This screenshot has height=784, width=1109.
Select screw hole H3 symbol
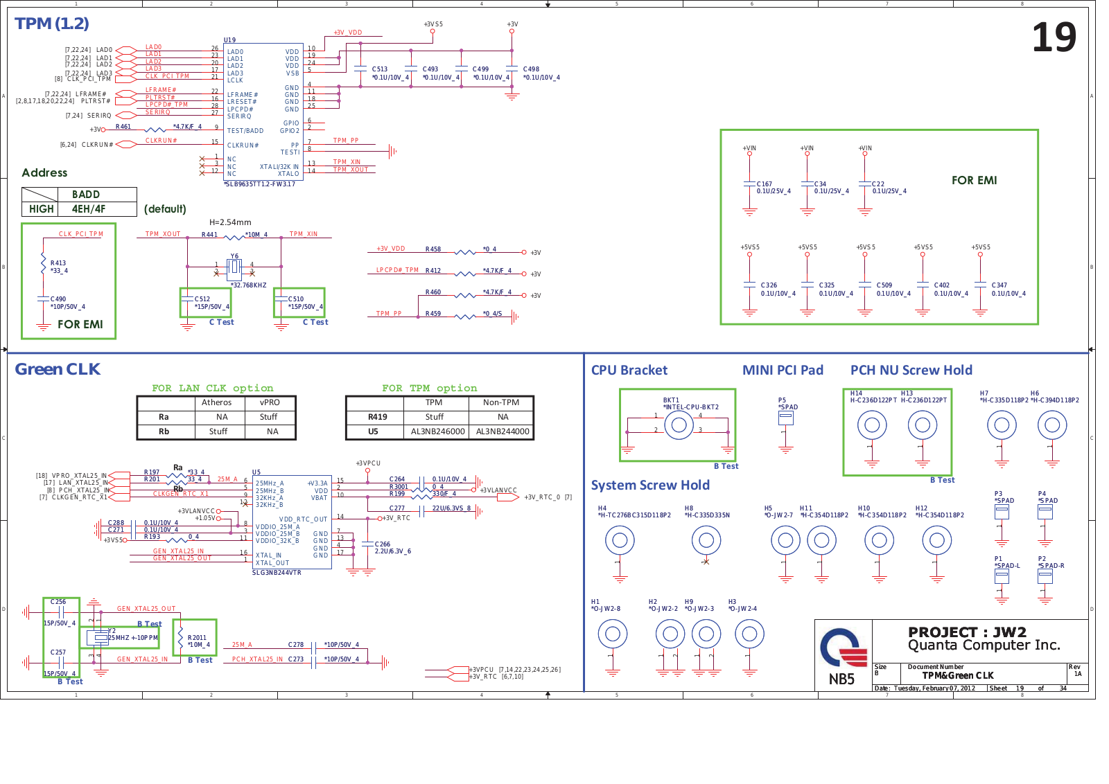coord(749,634)
